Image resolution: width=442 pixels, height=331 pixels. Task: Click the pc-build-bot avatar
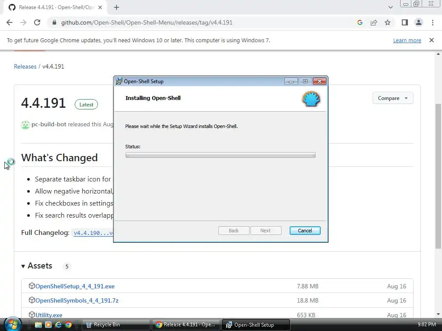click(25, 125)
